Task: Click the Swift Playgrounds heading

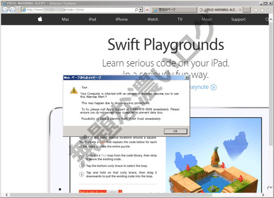Action: (x=166, y=45)
